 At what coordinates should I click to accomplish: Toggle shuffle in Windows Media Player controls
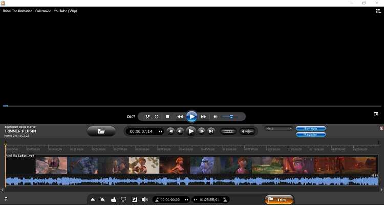(147, 117)
